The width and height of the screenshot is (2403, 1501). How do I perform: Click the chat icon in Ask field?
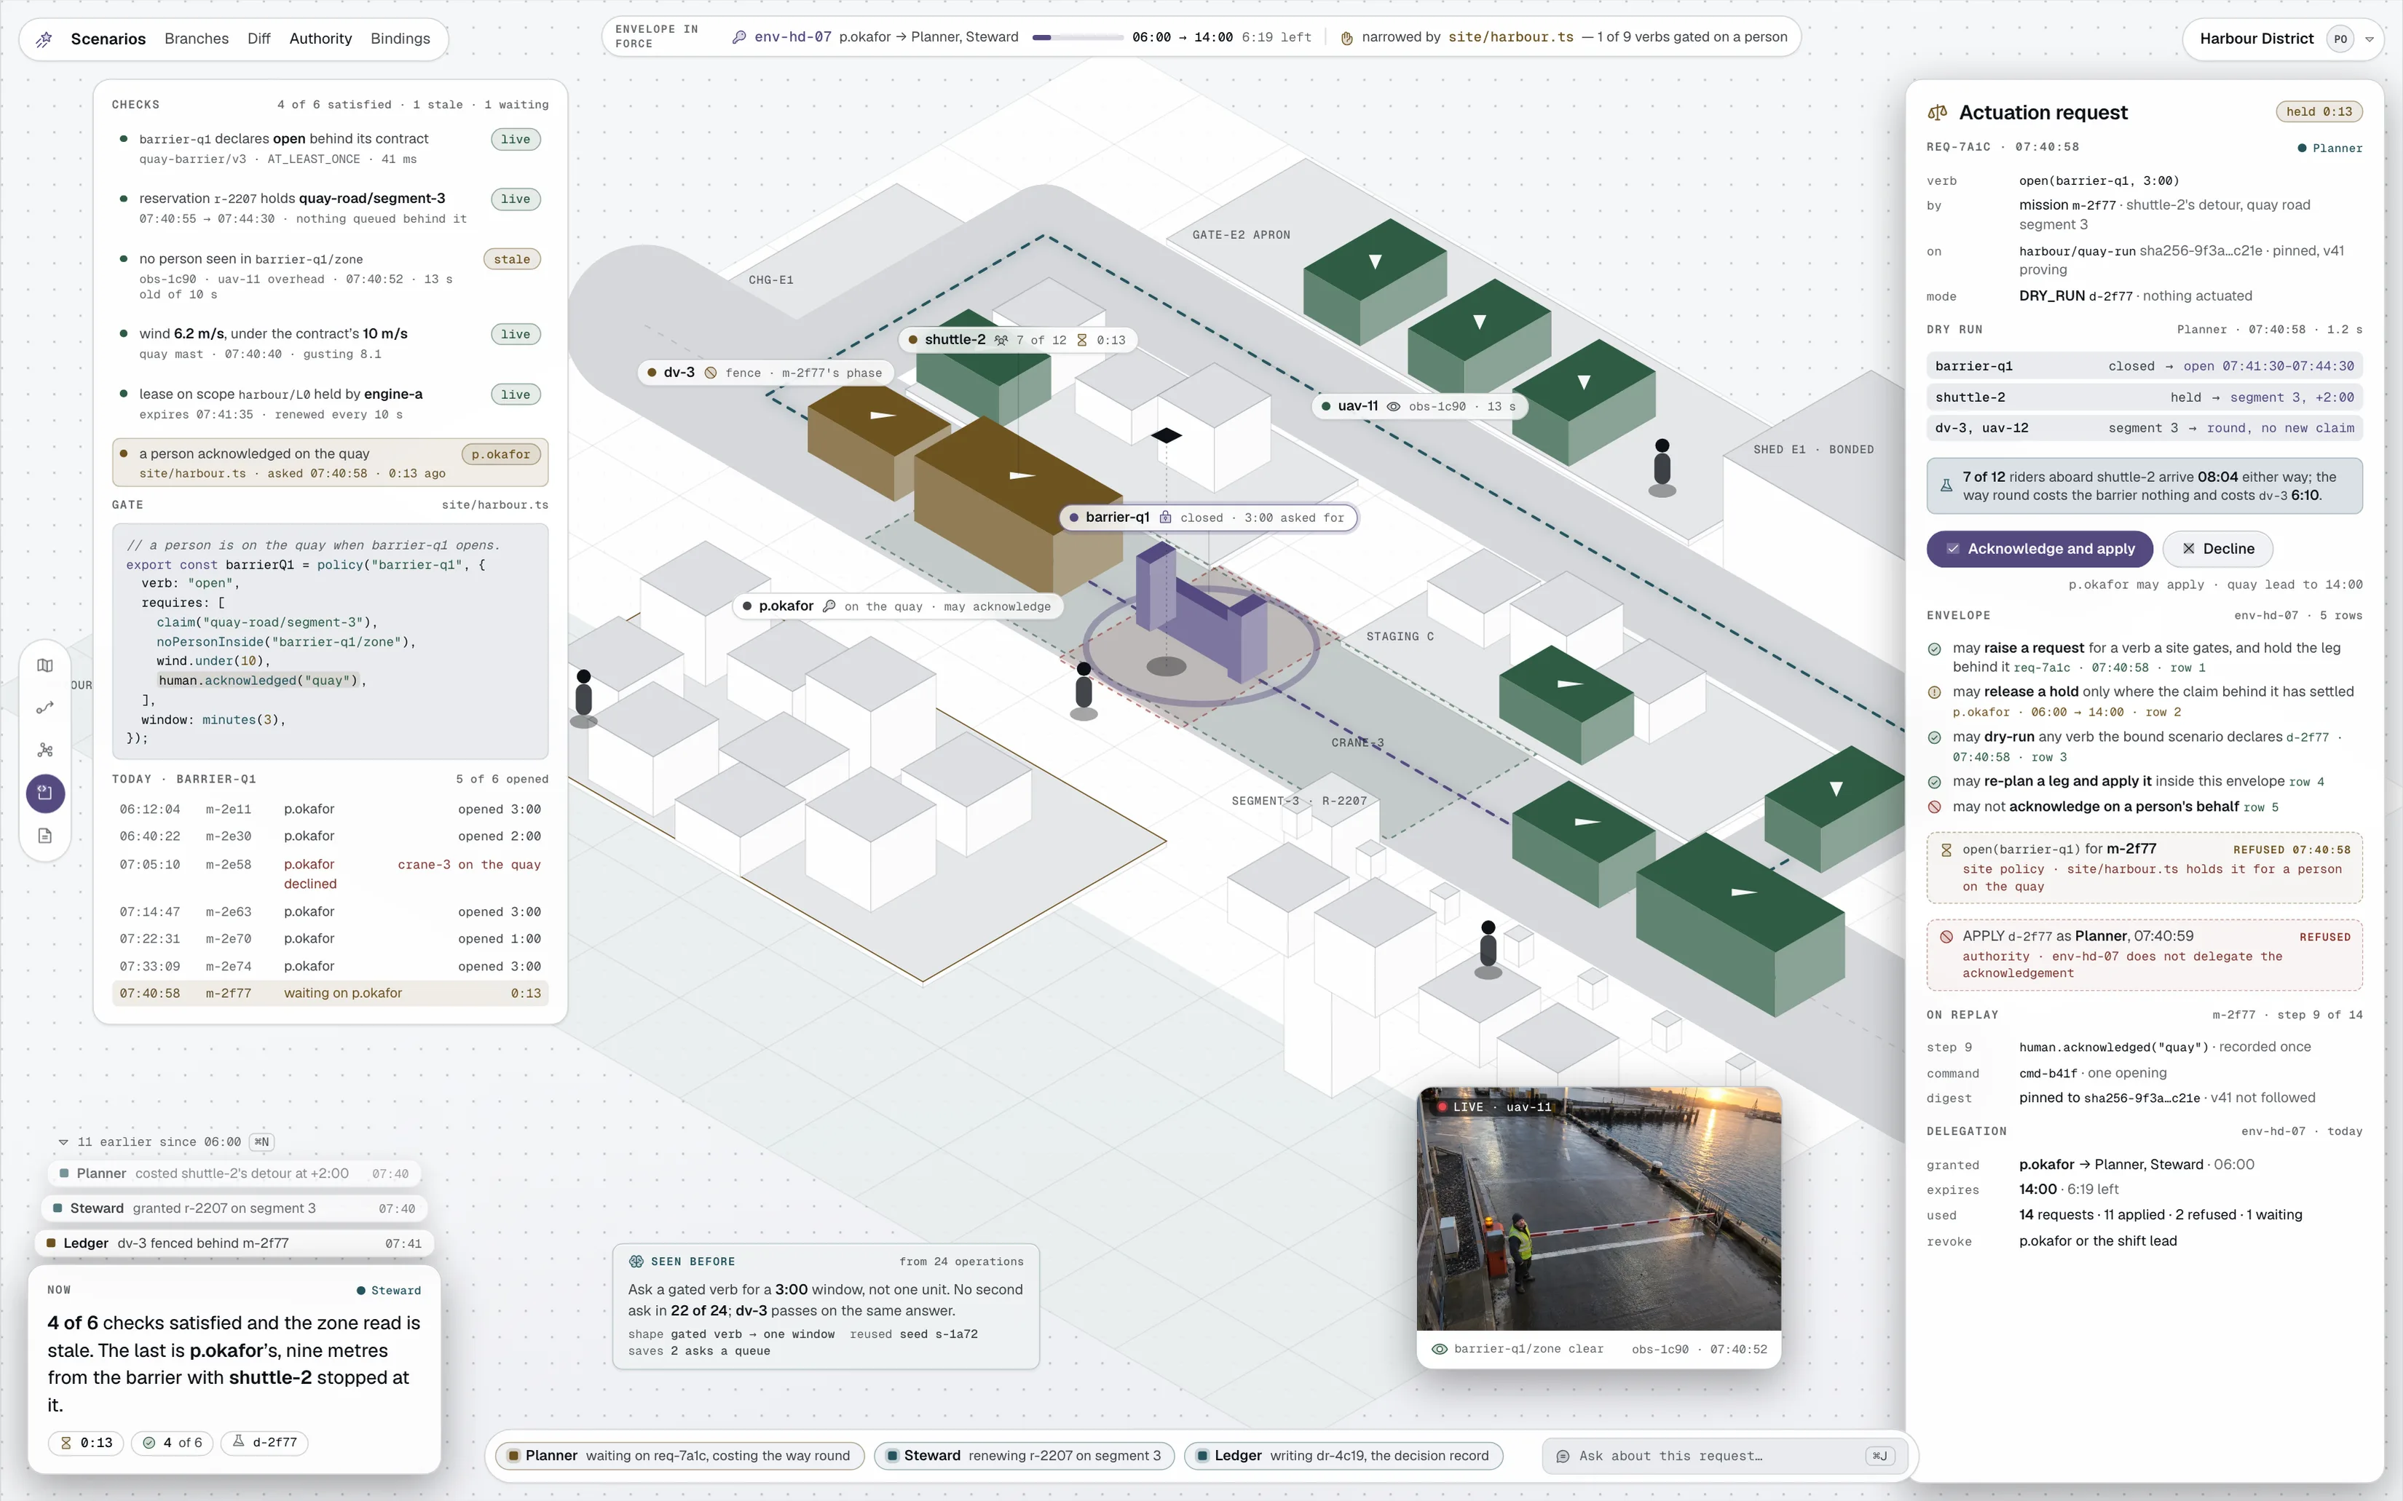point(1563,1457)
